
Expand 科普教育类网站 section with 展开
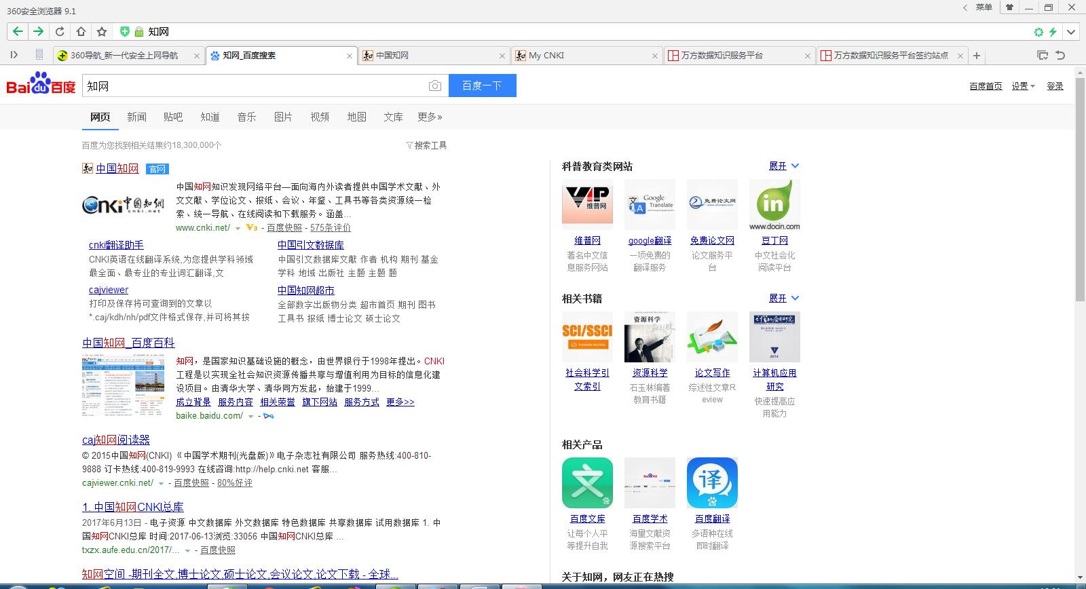tap(784, 166)
